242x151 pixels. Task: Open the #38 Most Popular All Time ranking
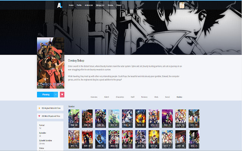[50, 116]
